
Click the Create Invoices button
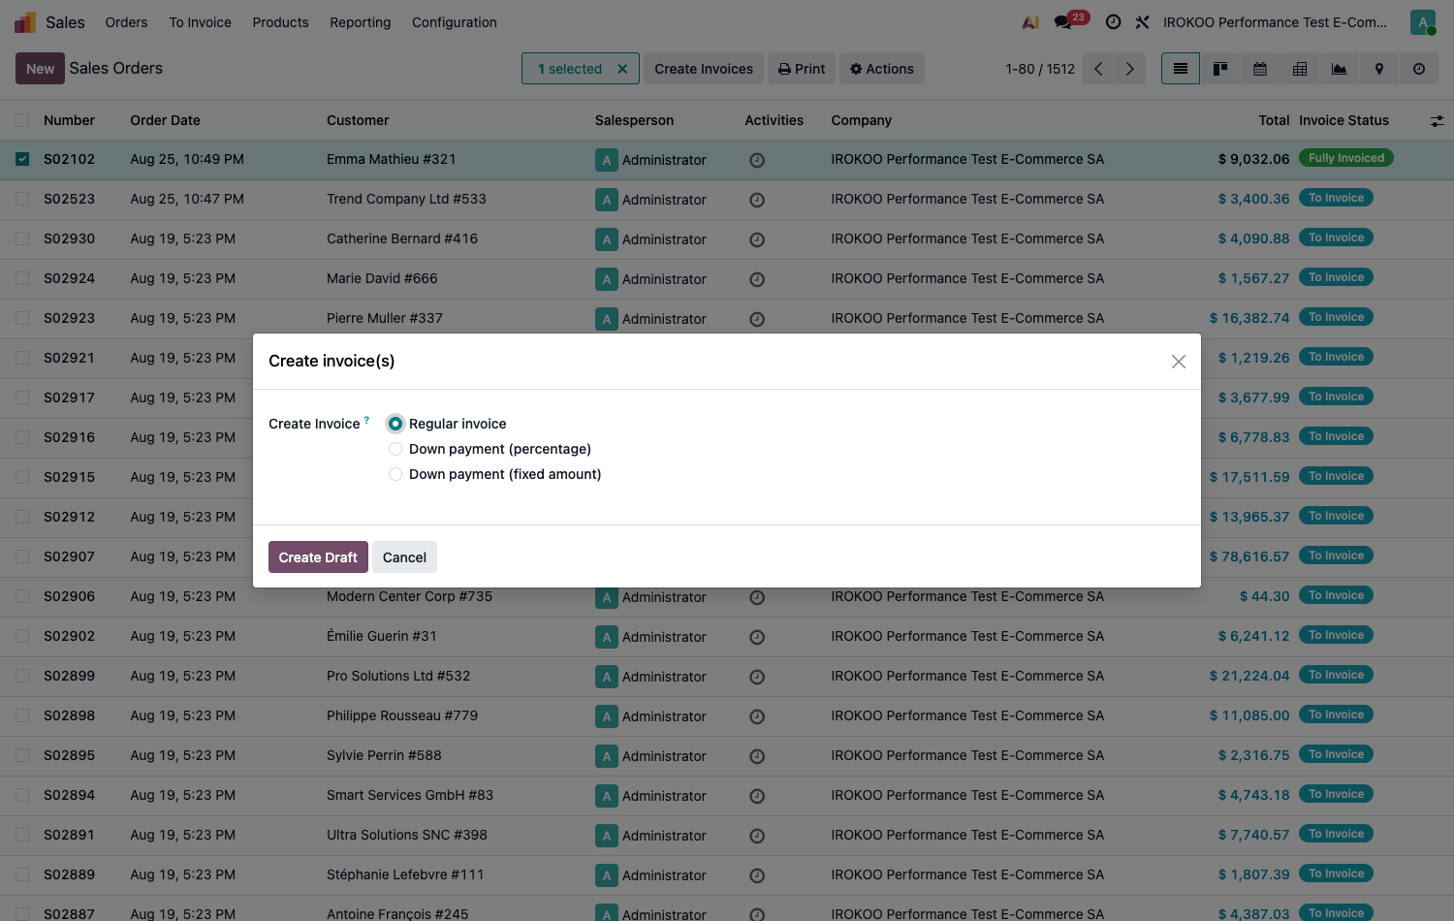pos(704,69)
